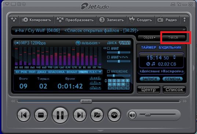The height and width of the screenshot is (134, 197).
Task: Expand the Настройка menu
Action: click(172, 71)
